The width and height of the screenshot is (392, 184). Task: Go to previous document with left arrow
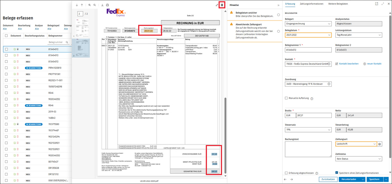[285, 179]
